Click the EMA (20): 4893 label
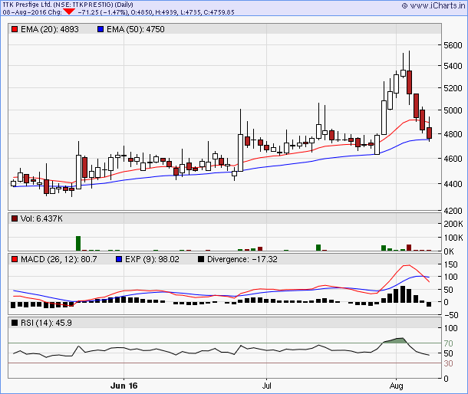 coord(50,29)
